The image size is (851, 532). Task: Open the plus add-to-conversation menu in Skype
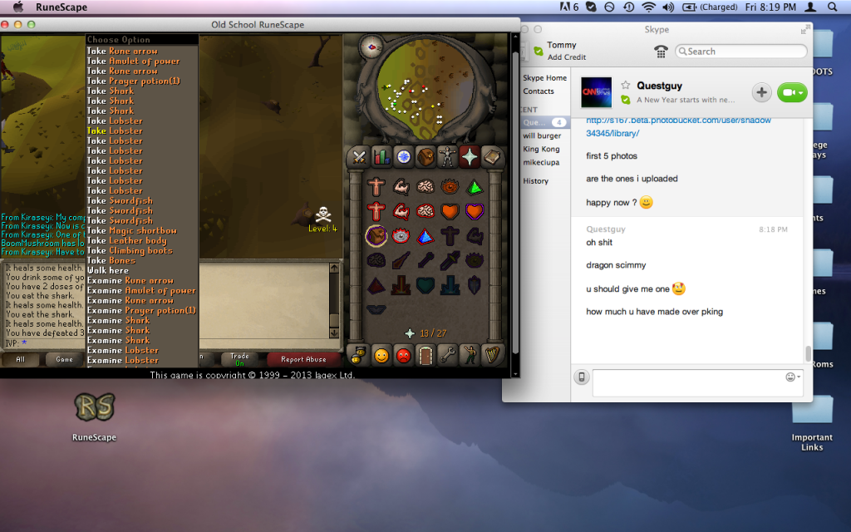pos(761,92)
